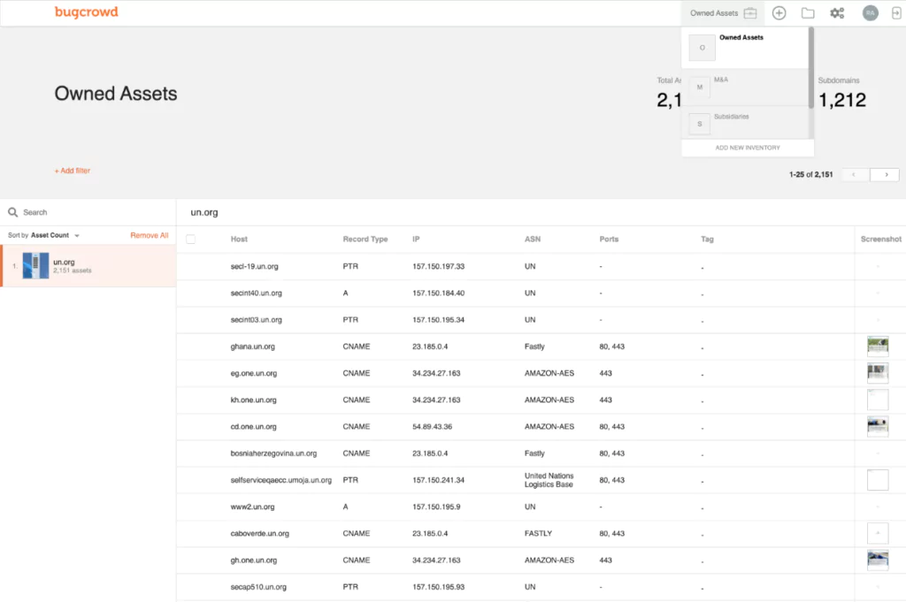Click Screenshot column header
The height and width of the screenshot is (602, 906).
click(x=880, y=239)
